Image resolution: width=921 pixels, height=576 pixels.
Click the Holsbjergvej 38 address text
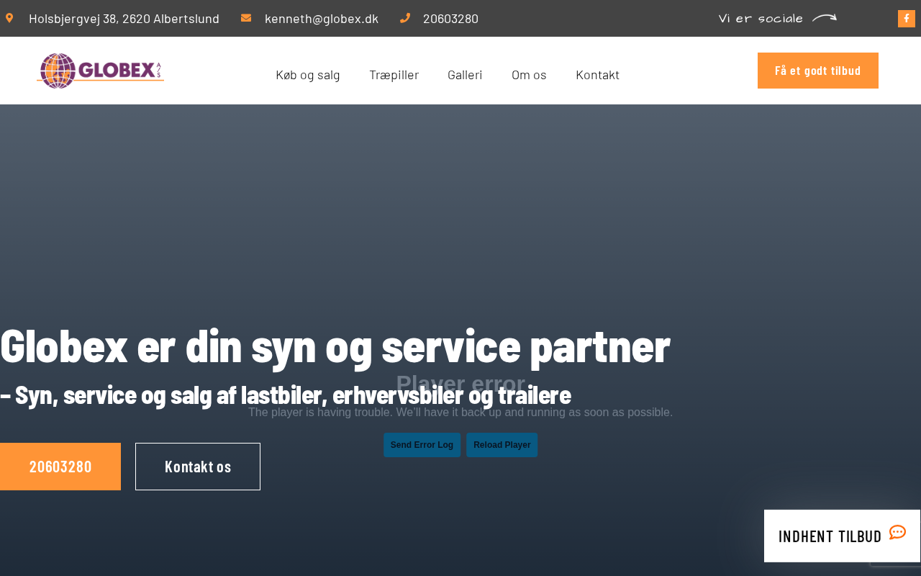(124, 19)
